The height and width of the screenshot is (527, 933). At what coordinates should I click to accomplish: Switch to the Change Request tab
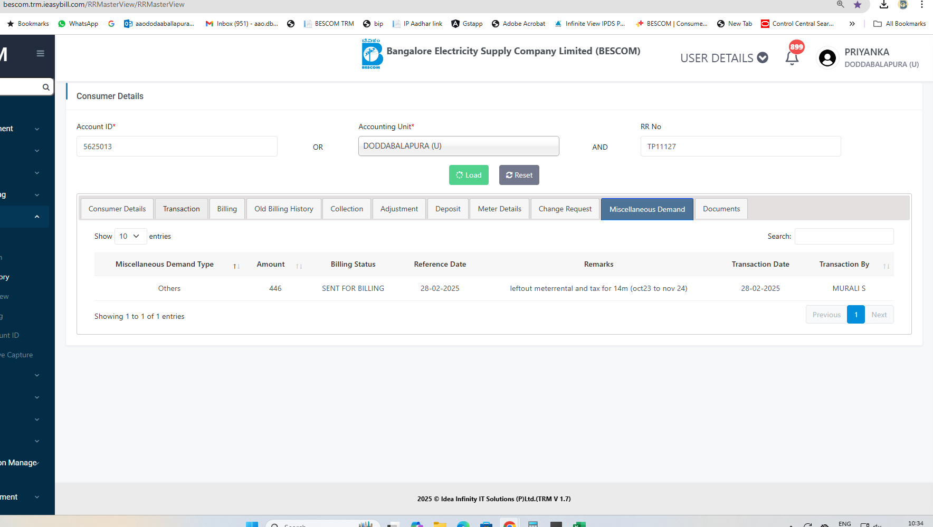tap(565, 209)
